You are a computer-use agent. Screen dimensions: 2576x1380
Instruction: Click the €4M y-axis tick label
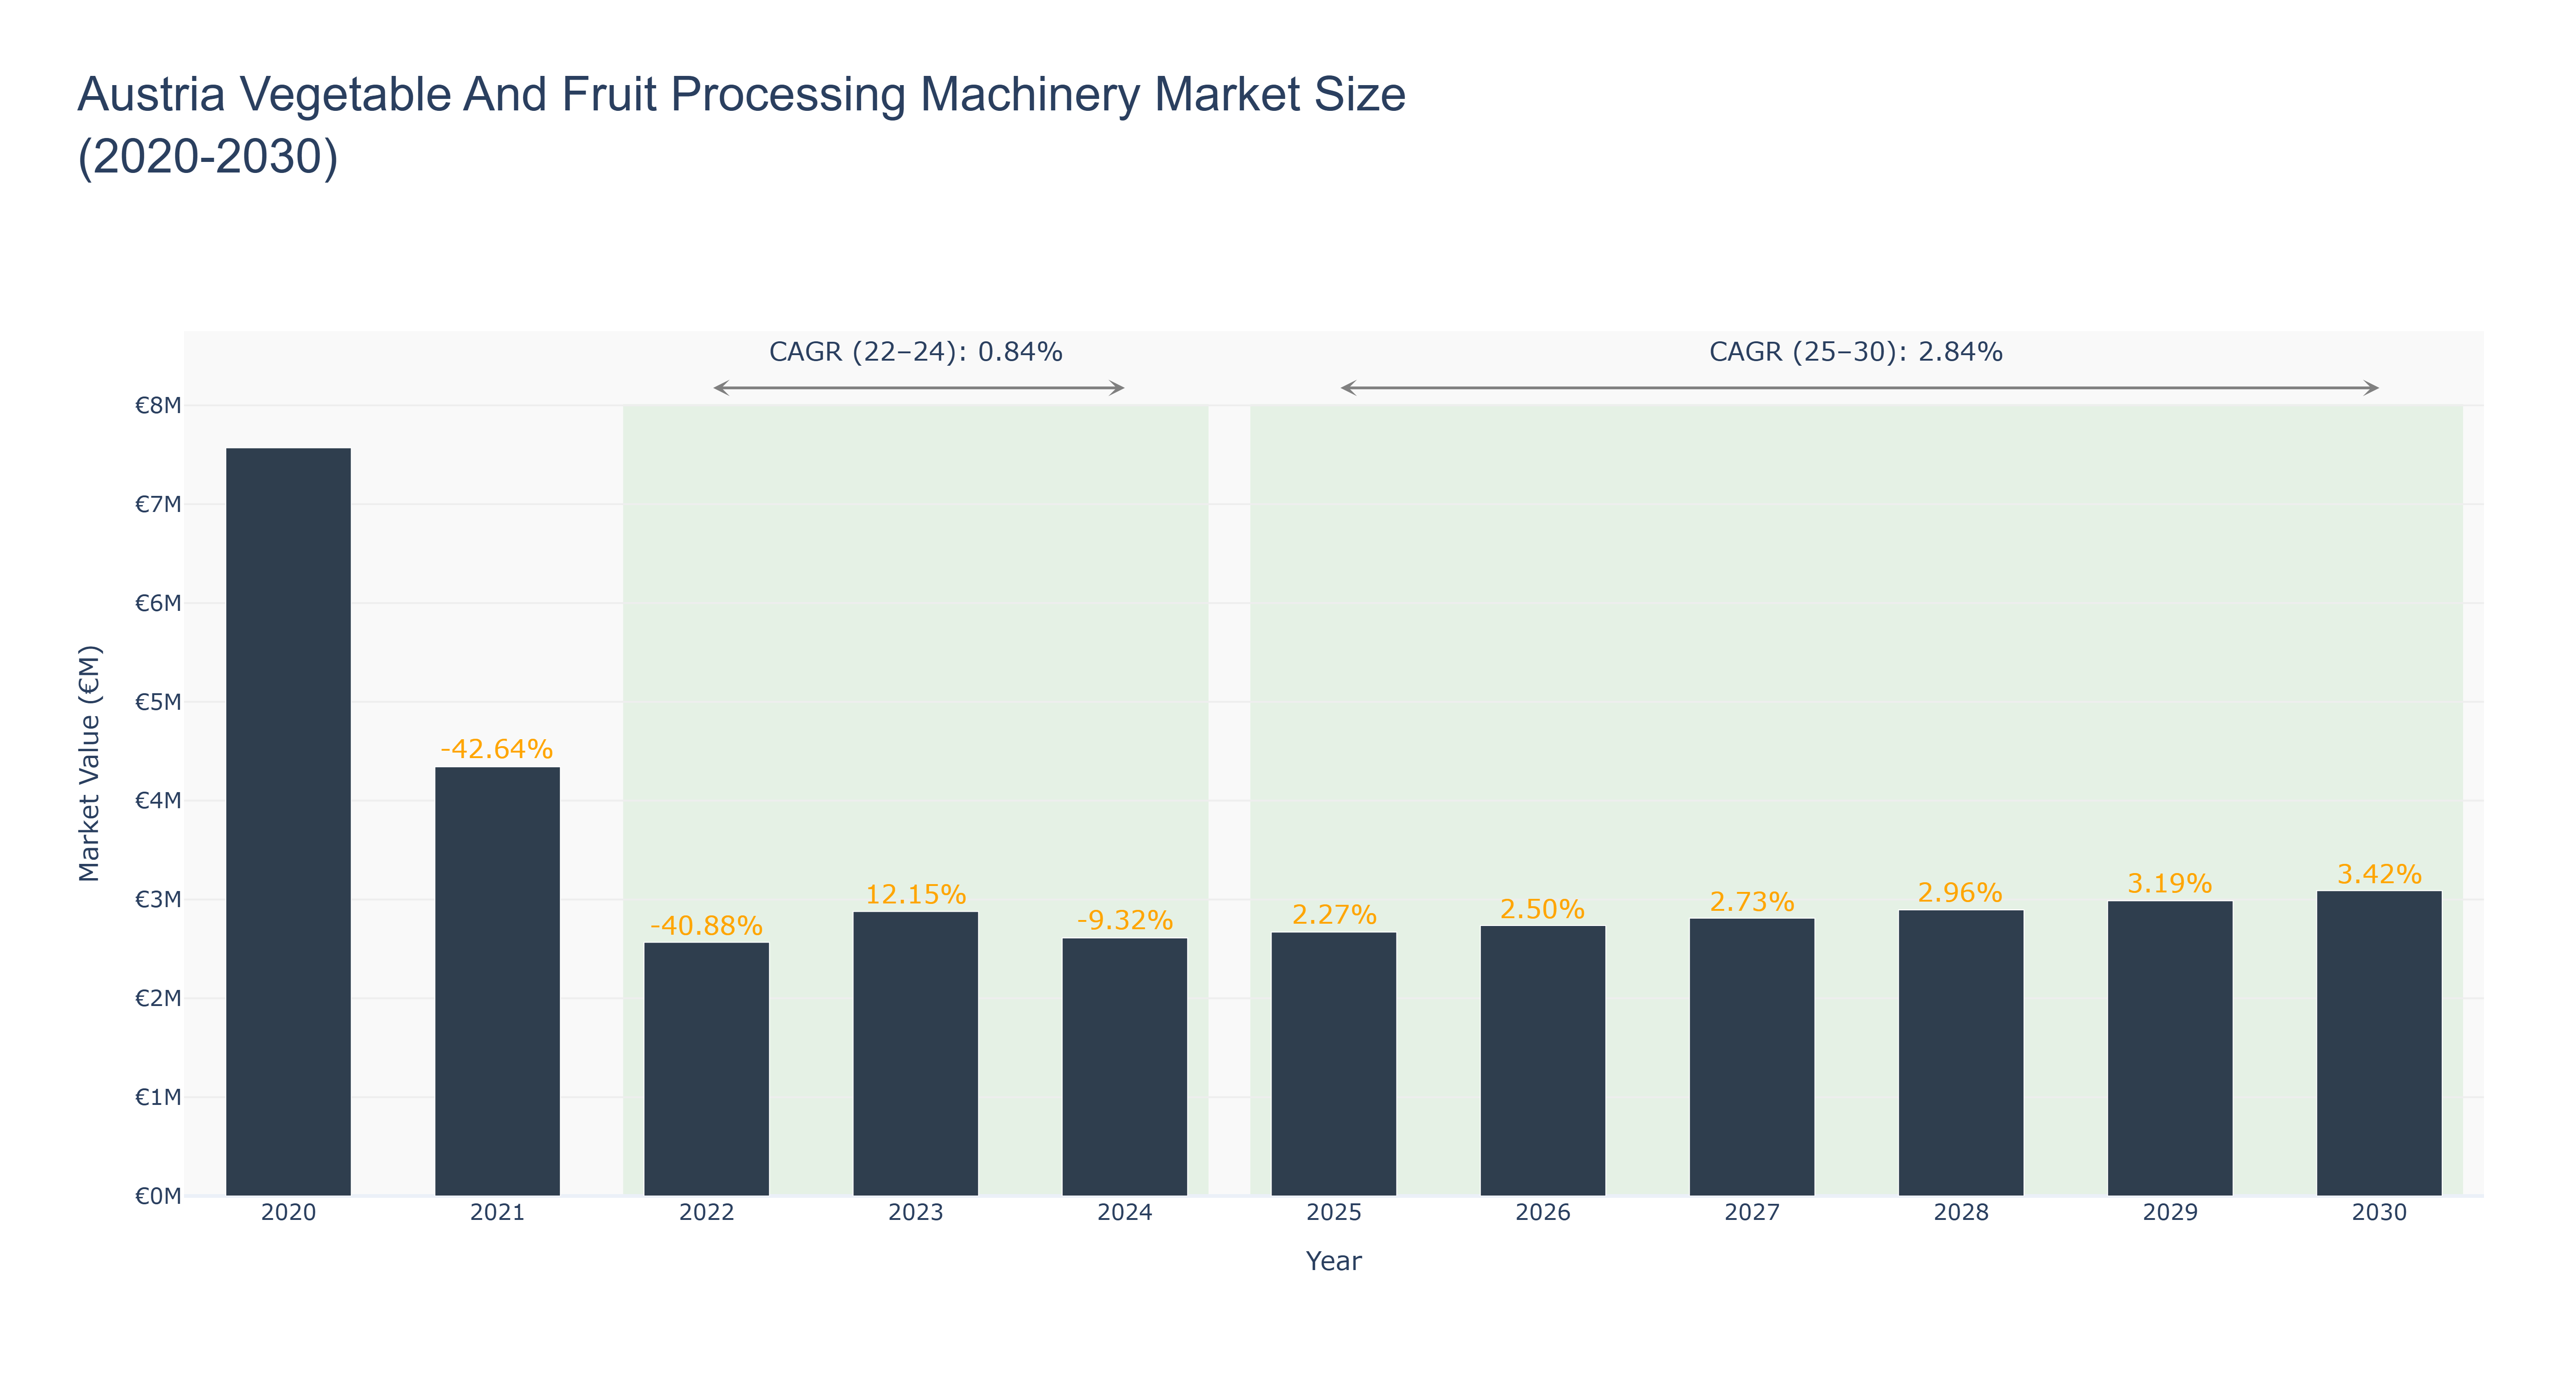click(158, 800)
